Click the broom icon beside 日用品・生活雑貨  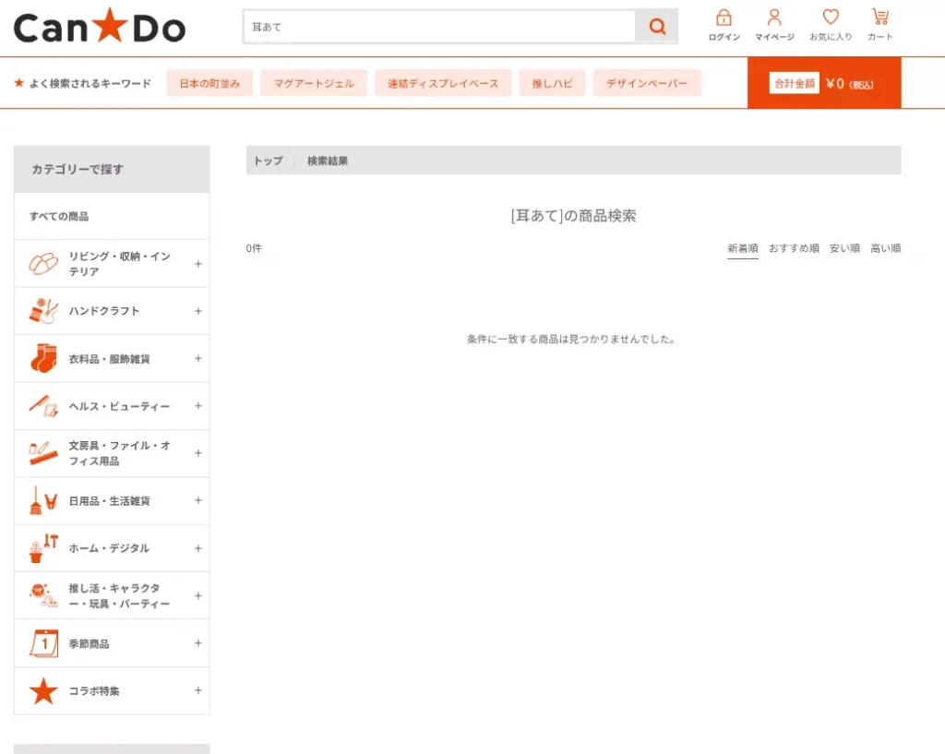click(42, 500)
